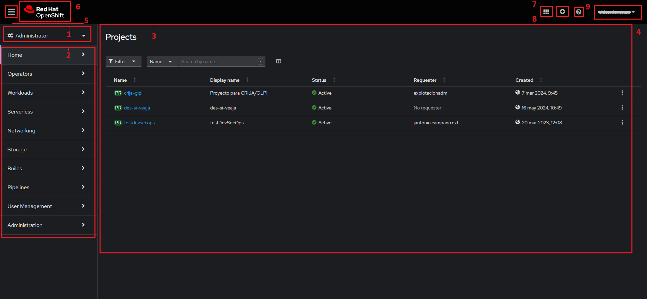Click the 'jantonio.campano.ext' requester cell
Viewport: 647px width, 299px height.
pyautogui.click(x=436, y=123)
